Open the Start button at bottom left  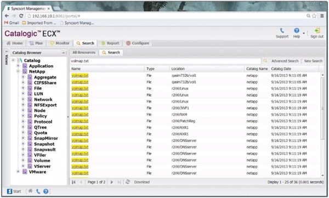(14, 191)
